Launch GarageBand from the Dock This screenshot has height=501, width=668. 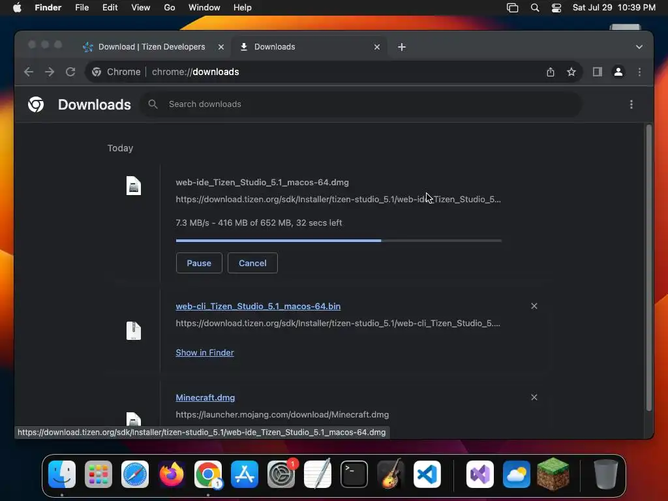391,474
